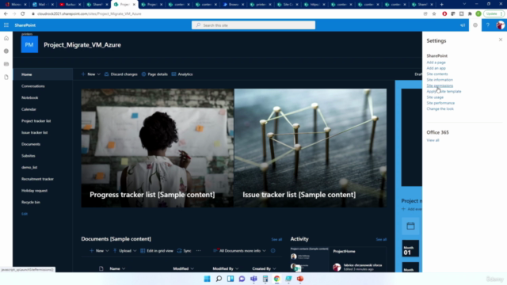The width and height of the screenshot is (507, 285).
Task: Expand the Modified column header menu
Action: tap(183, 268)
